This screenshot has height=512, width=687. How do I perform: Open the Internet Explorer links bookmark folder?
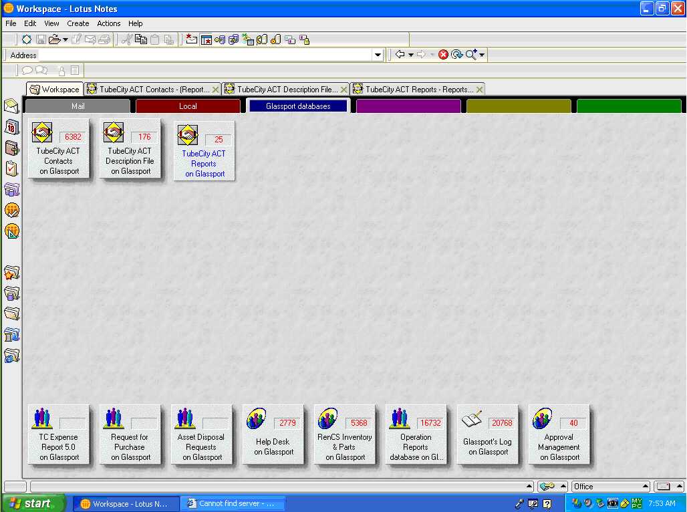(x=11, y=356)
